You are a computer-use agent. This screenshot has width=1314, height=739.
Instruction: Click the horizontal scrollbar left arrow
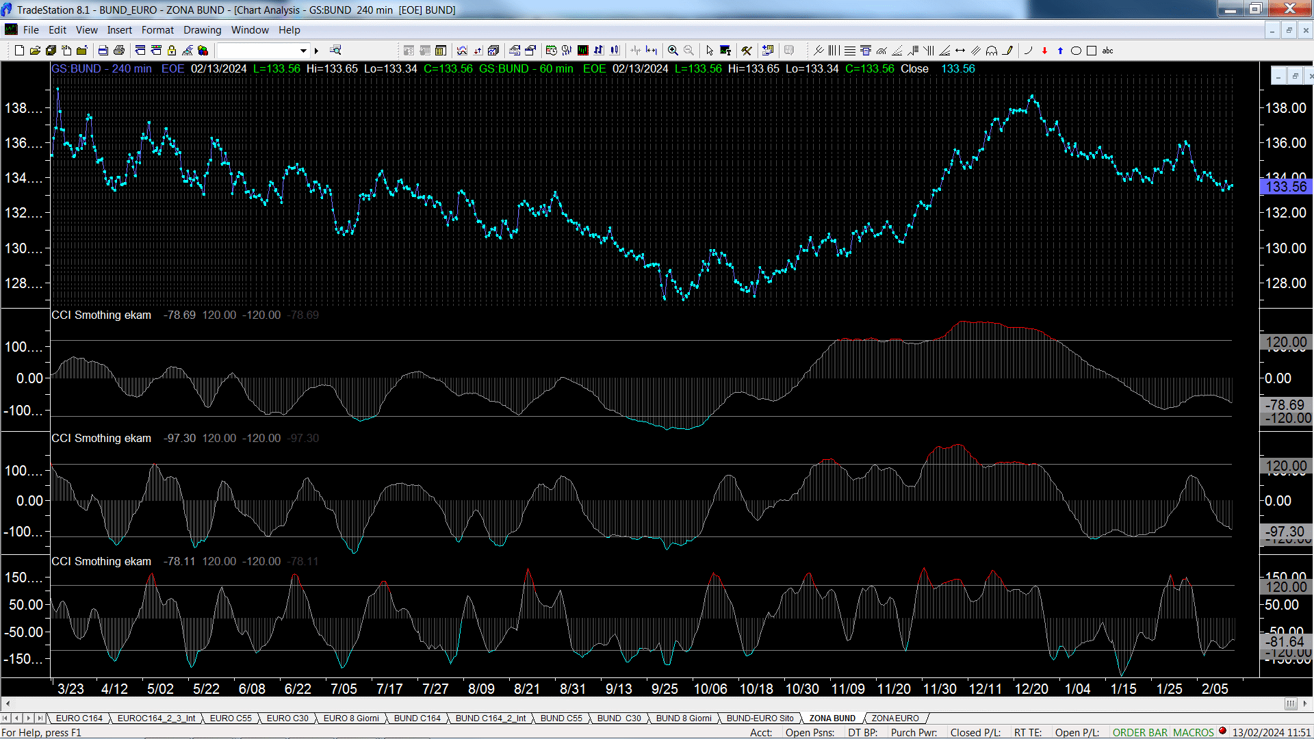[8, 704]
